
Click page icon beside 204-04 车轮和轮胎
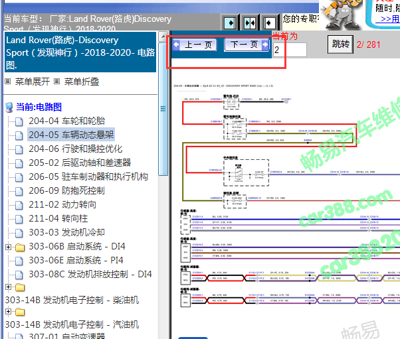(19, 122)
